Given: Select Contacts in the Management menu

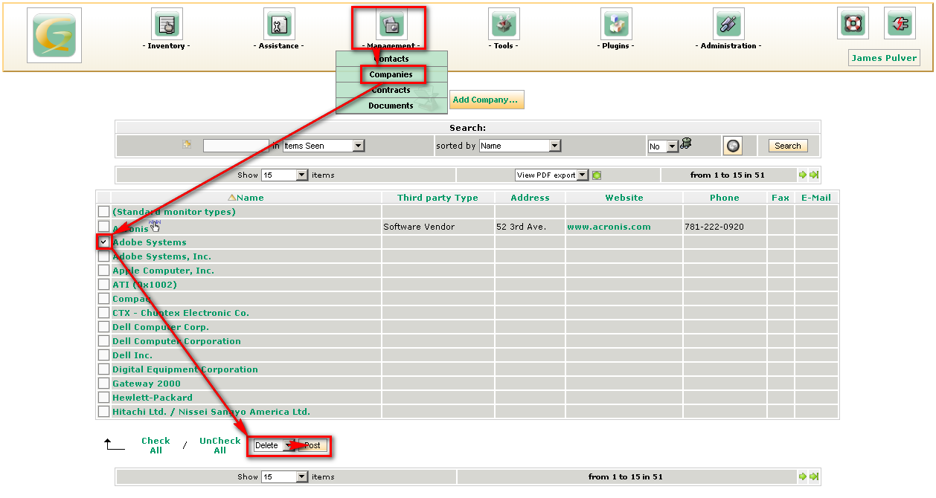Looking at the screenshot, I should (391, 59).
